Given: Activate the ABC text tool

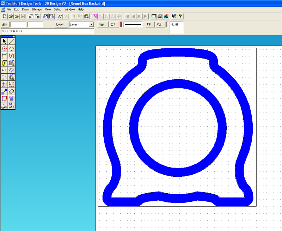Looking at the screenshot, I should (4, 70).
